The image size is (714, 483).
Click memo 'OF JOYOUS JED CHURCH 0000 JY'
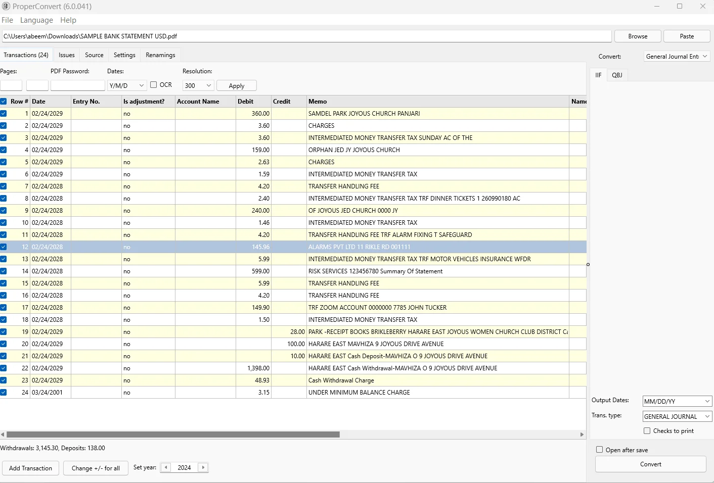[353, 211]
